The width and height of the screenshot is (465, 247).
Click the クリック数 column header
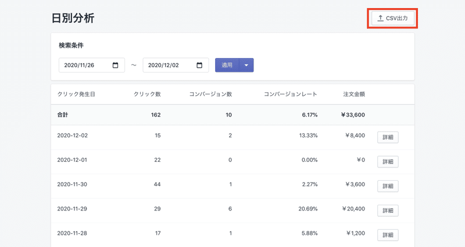click(x=147, y=95)
